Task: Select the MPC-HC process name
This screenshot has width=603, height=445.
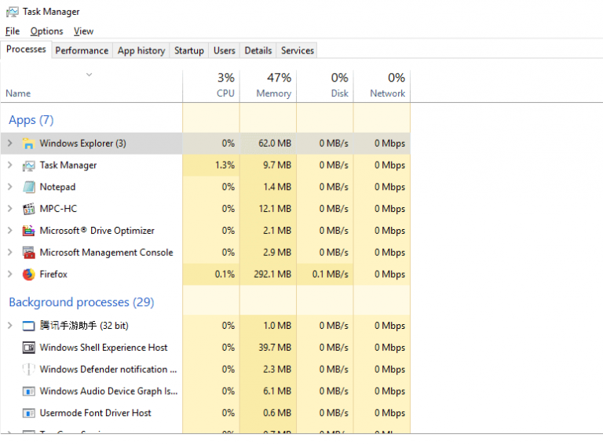Action: click(58, 209)
